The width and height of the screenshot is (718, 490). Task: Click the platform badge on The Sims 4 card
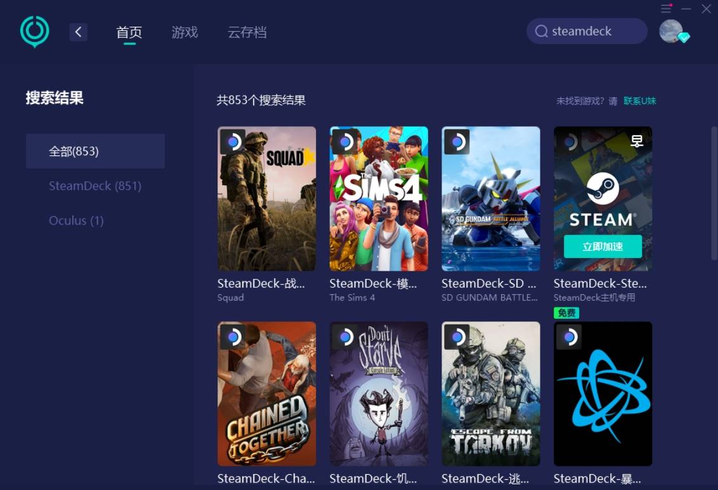[344, 141]
